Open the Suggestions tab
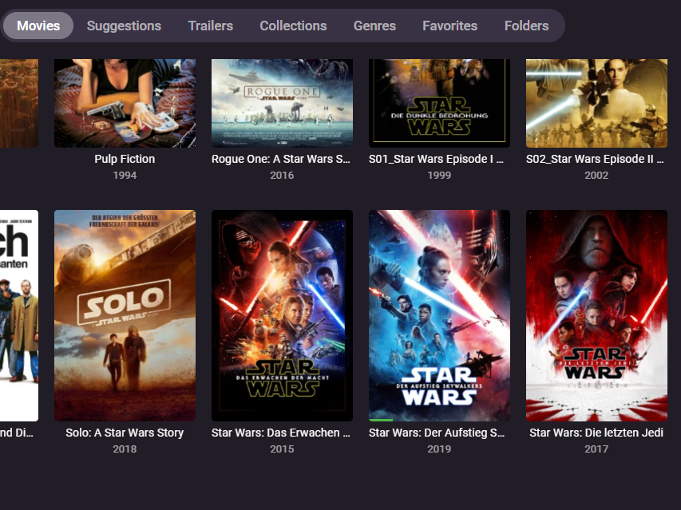The width and height of the screenshot is (681, 510). (124, 26)
